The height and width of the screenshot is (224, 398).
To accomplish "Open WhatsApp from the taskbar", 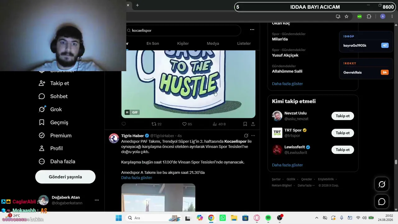I will pyautogui.click(x=223, y=218).
